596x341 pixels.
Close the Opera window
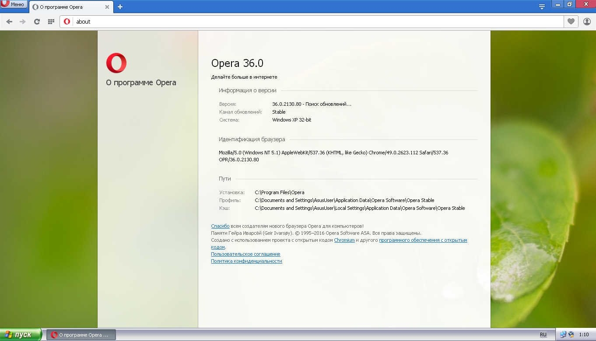coord(585,4)
